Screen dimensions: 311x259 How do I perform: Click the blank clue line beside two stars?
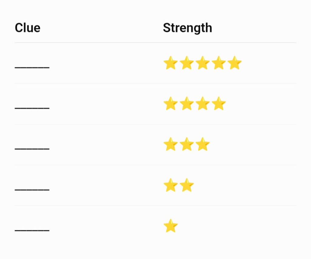[x=32, y=190]
